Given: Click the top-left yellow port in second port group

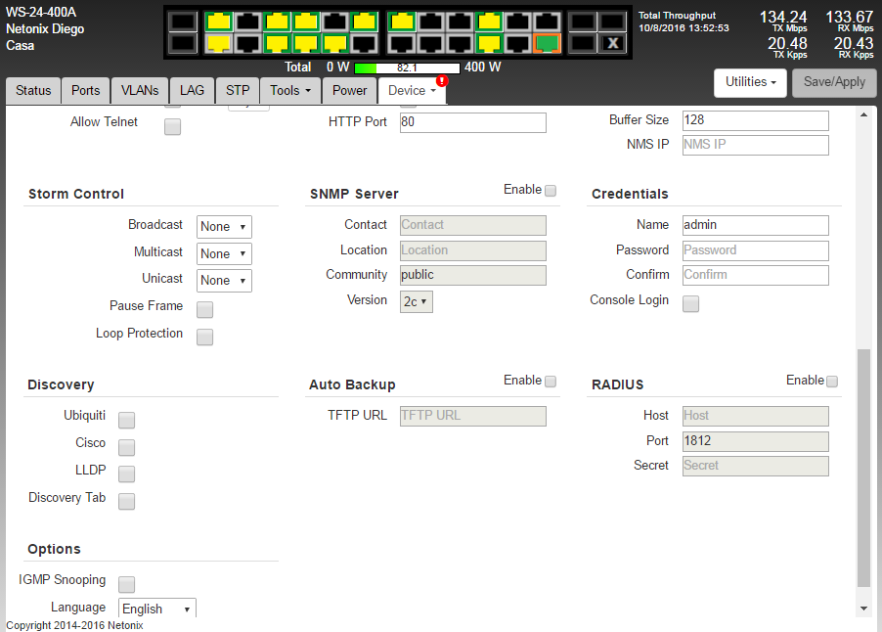Looking at the screenshot, I should click(x=402, y=21).
